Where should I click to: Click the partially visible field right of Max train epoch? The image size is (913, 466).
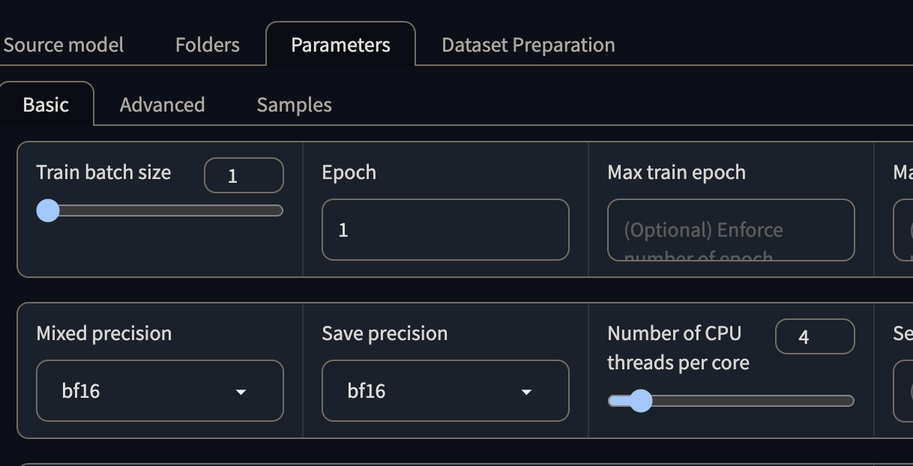[903, 230]
